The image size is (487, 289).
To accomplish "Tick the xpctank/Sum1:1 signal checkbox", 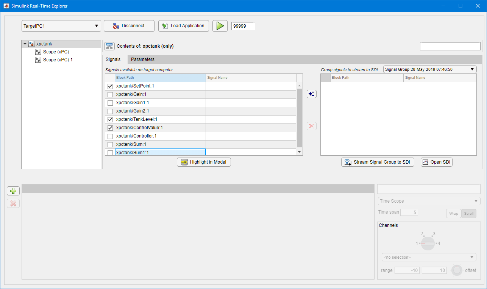I will click(110, 153).
